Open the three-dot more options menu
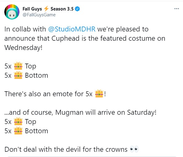 [x=177, y=9]
